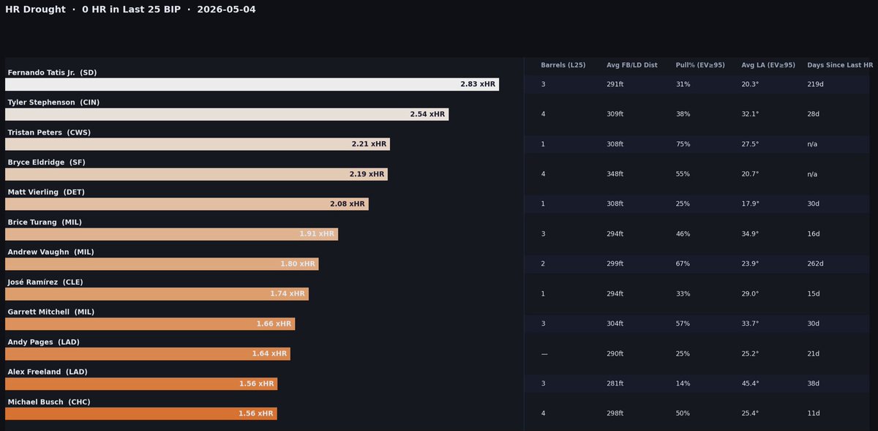Click the 75% pull rate cell
The width and height of the screenshot is (878, 431).
683,144
